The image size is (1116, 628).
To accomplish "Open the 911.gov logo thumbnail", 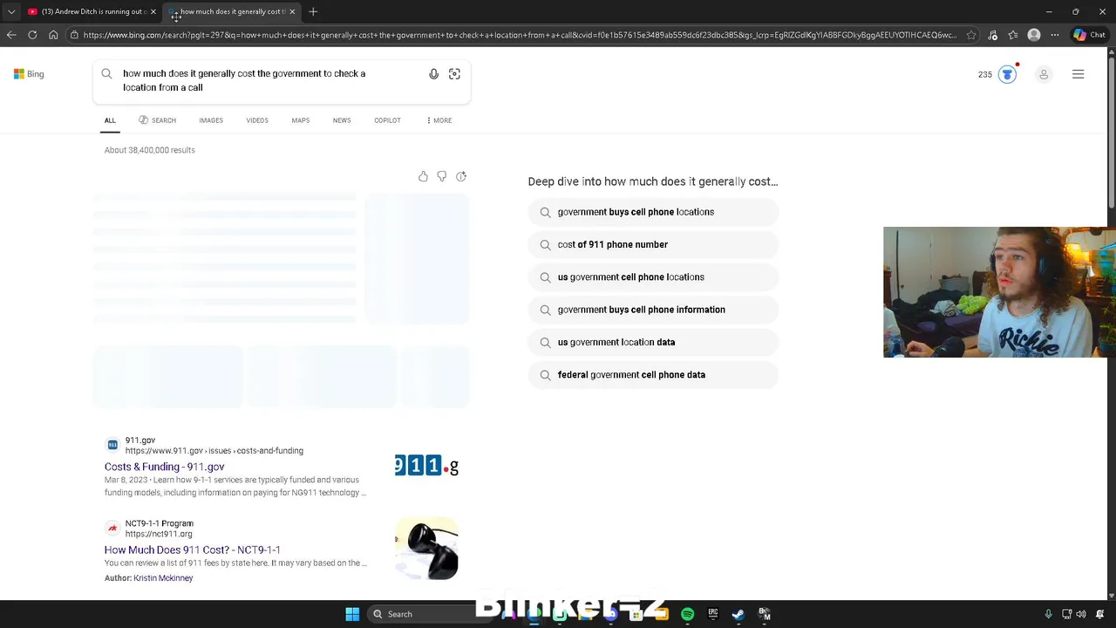I will (x=426, y=466).
